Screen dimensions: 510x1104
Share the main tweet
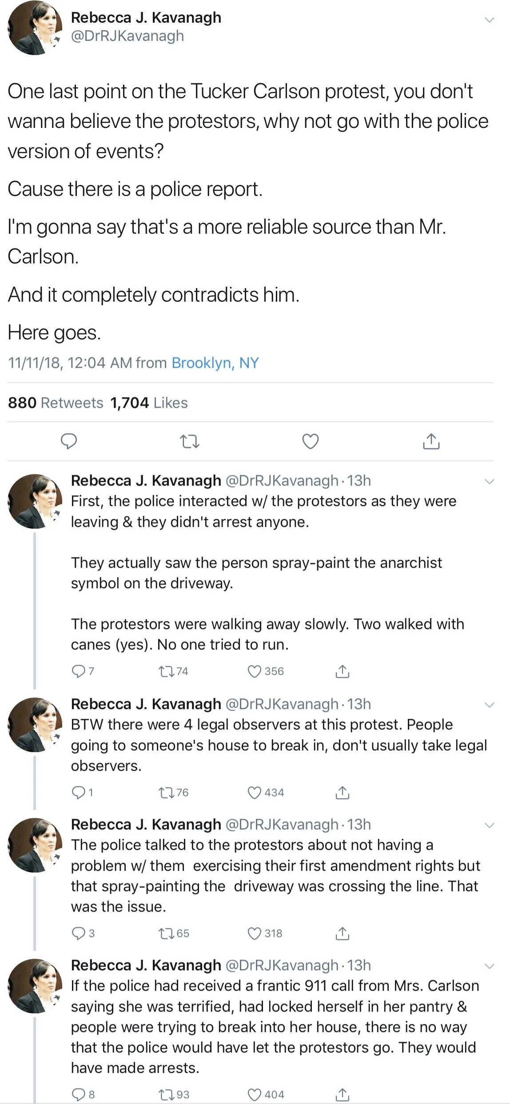click(431, 441)
